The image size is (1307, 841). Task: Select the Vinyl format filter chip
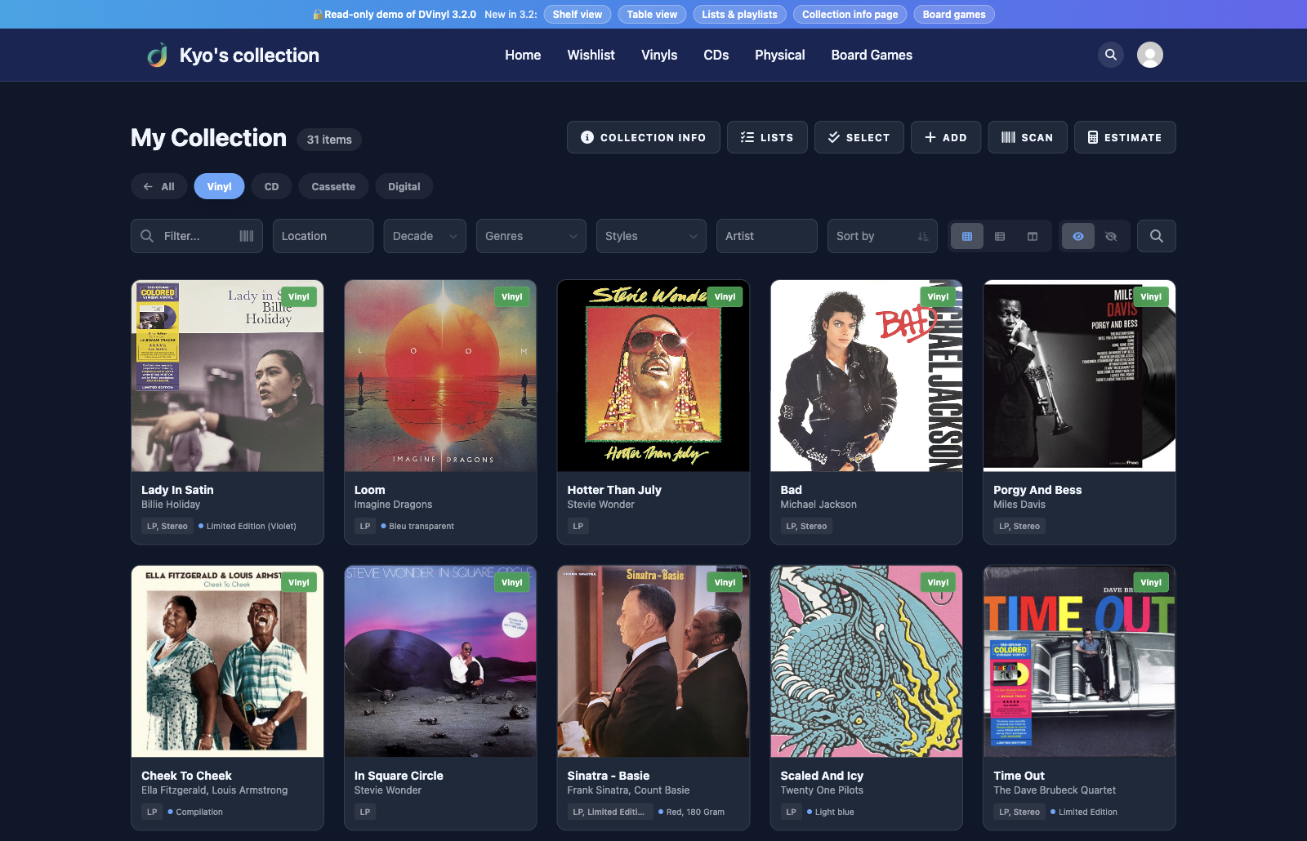[219, 186]
